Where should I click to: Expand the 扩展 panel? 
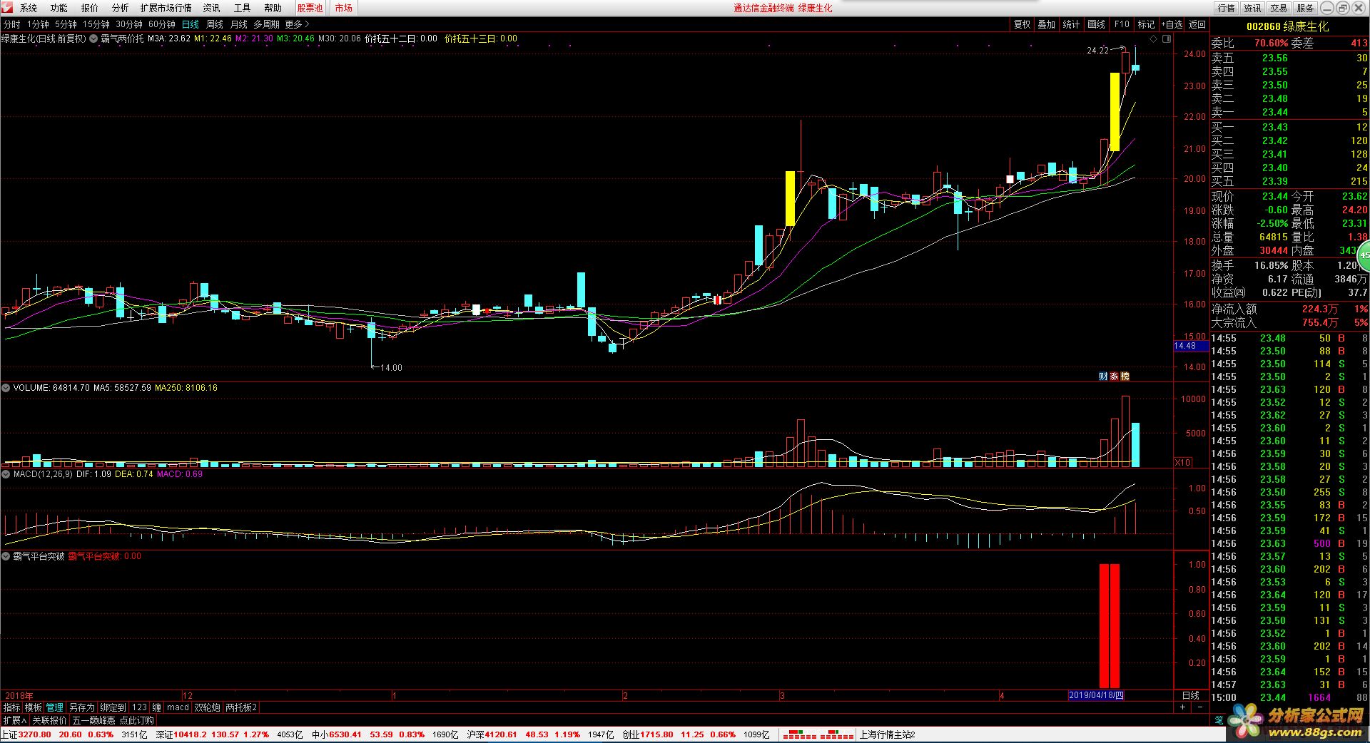point(14,720)
